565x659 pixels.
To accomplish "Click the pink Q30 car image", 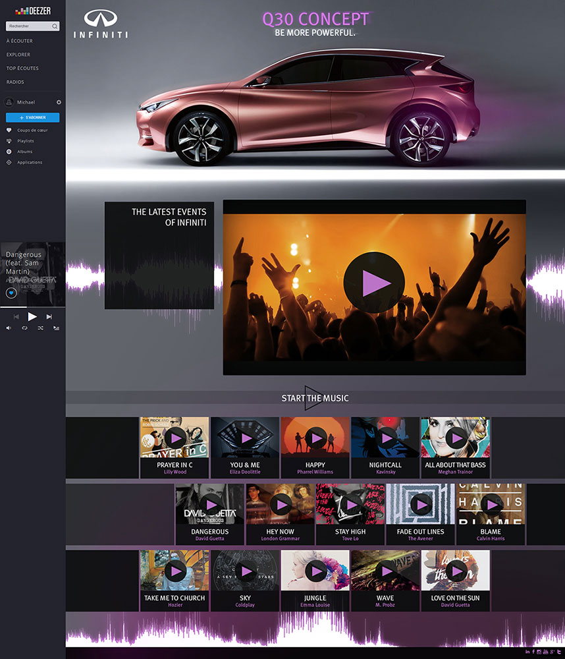I will tap(308, 108).
